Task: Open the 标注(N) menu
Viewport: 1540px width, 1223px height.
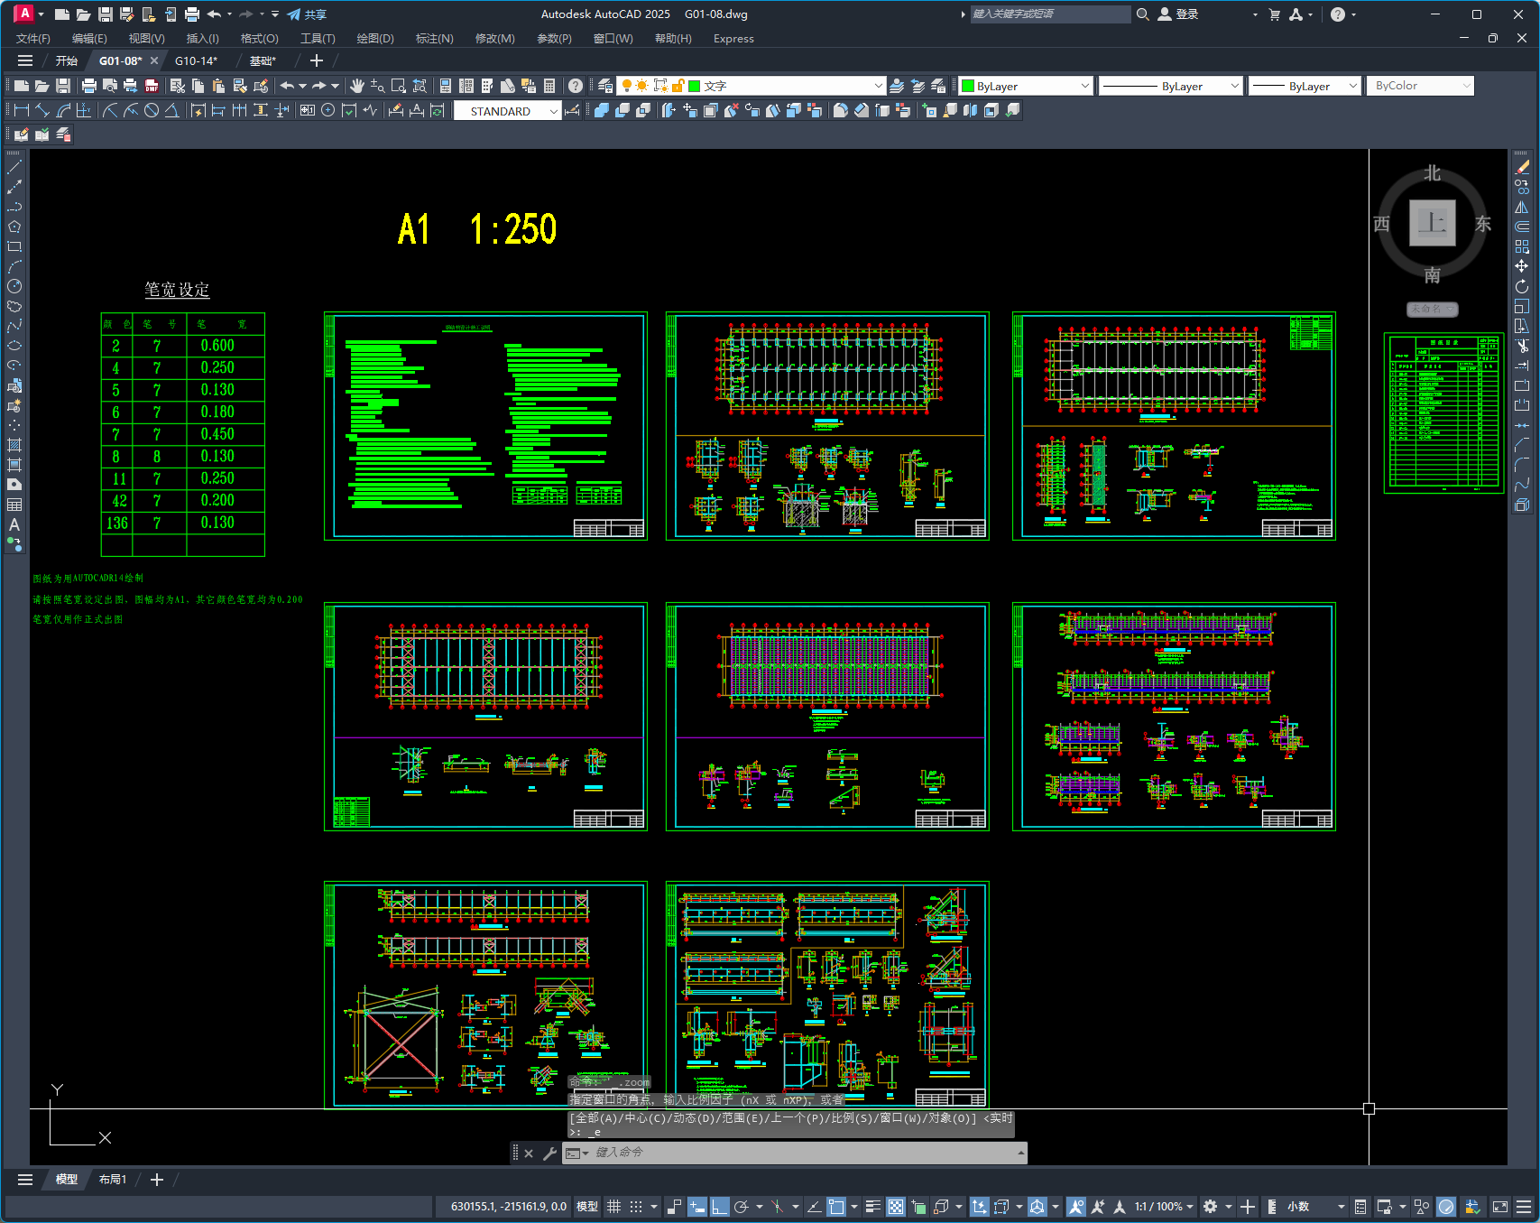Action: coord(434,39)
